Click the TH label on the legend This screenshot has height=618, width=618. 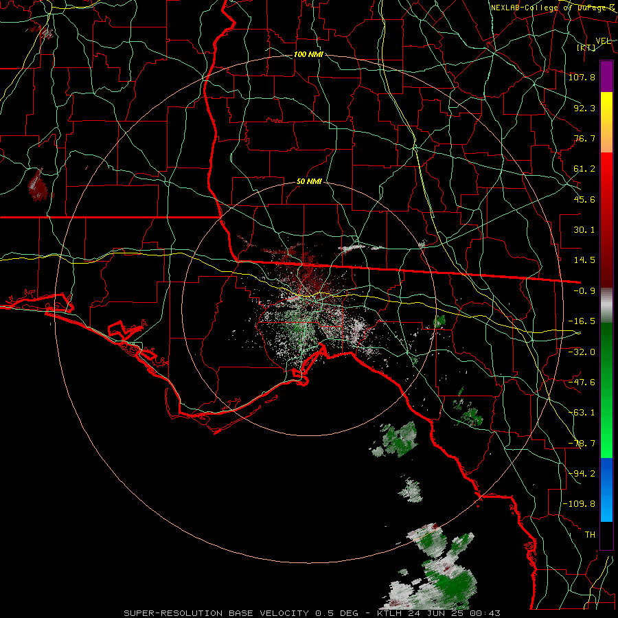(x=590, y=535)
